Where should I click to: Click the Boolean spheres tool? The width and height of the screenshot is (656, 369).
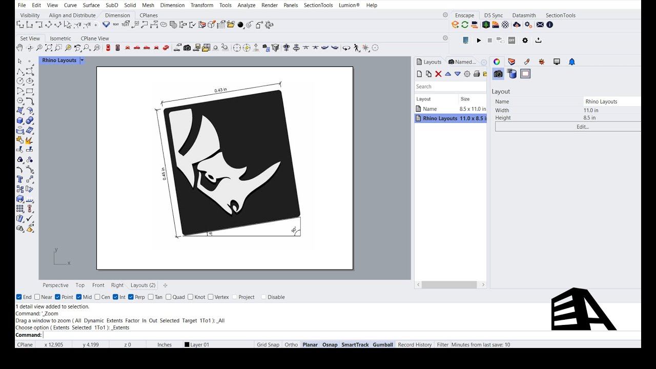click(x=30, y=120)
